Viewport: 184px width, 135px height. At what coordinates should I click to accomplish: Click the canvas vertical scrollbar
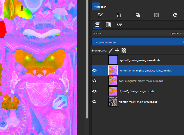[x=87, y=59]
